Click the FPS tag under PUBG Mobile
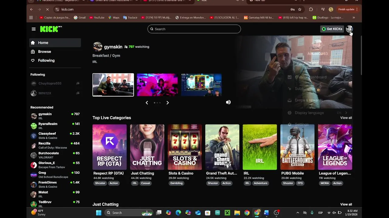 click(300, 183)
